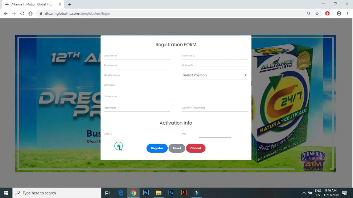This screenshot has width=353, height=198.
Task: Click the battery tray icon
Action: [x=310, y=193]
